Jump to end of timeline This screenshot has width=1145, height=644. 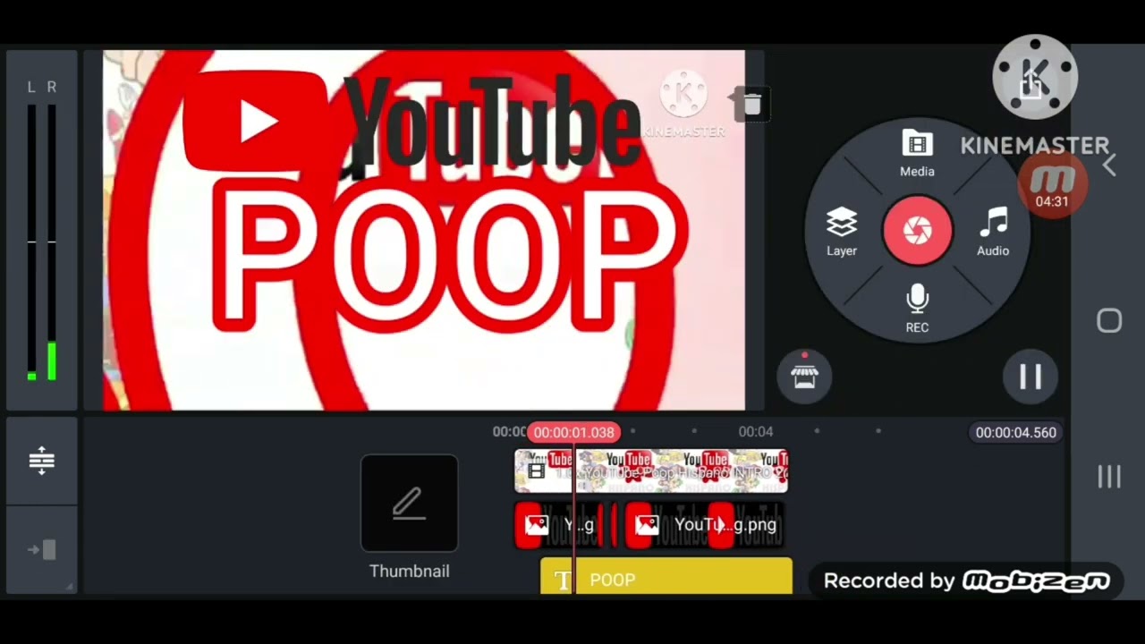(41, 550)
